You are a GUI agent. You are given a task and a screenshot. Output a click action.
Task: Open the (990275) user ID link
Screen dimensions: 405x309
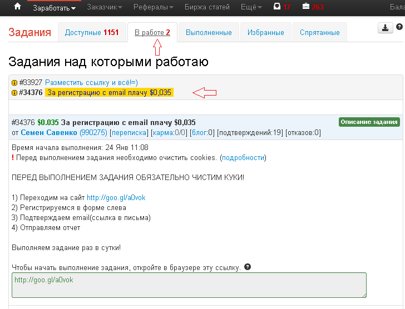(93, 133)
